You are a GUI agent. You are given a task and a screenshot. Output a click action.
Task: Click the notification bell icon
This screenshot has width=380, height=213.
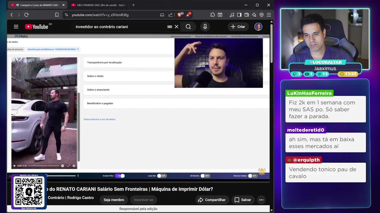[262, 172]
